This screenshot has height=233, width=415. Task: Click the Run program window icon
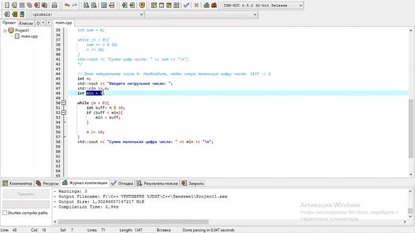pos(161,5)
